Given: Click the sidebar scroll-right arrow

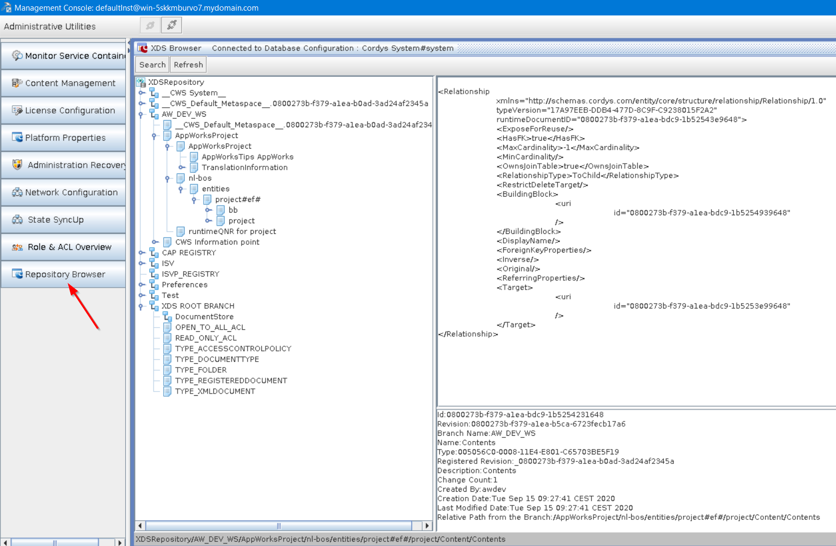Looking at the screenshot, I should [x=119, y=542].
